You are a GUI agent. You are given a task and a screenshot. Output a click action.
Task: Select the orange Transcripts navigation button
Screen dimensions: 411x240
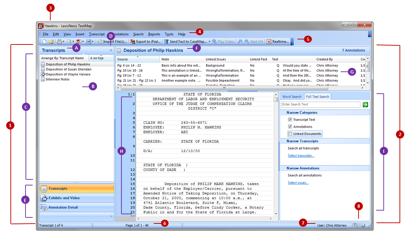(x=77, y=189)
